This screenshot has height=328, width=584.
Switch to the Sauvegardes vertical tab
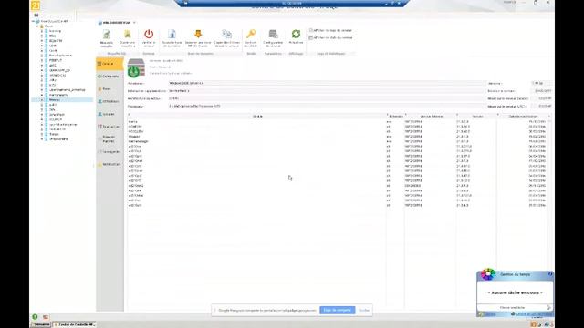(x=109, y=152)
